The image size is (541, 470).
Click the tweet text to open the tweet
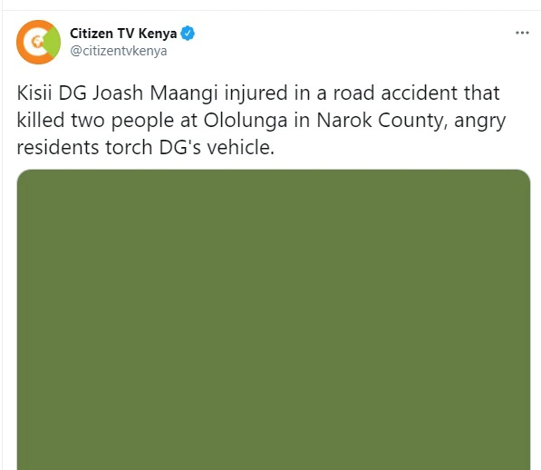click(261, 120)
